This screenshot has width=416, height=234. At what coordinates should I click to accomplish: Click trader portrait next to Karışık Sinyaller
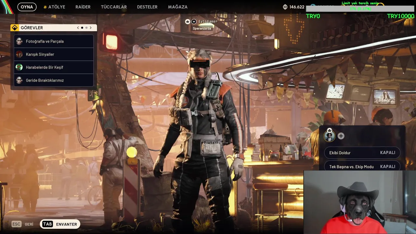(19, 54)
